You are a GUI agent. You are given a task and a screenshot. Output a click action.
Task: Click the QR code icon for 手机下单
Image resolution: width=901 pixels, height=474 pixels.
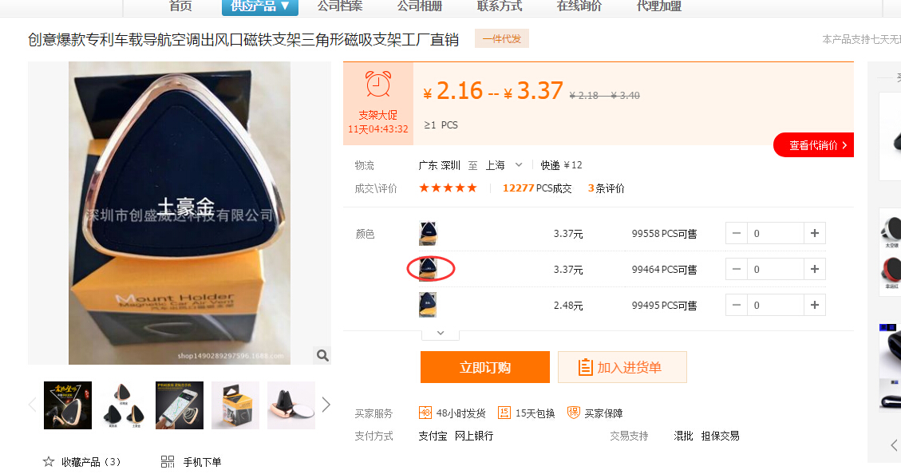168,461
